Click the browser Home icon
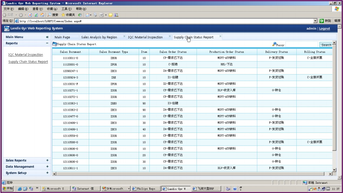This screenshot has width=343, height=193. coord(42,15)
